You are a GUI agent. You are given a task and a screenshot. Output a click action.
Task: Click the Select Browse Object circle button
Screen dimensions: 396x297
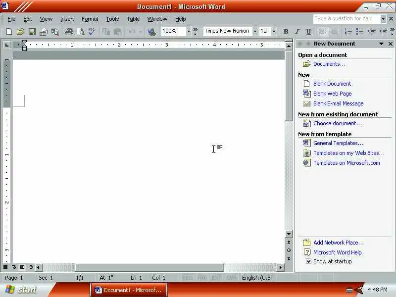(289, 250)
